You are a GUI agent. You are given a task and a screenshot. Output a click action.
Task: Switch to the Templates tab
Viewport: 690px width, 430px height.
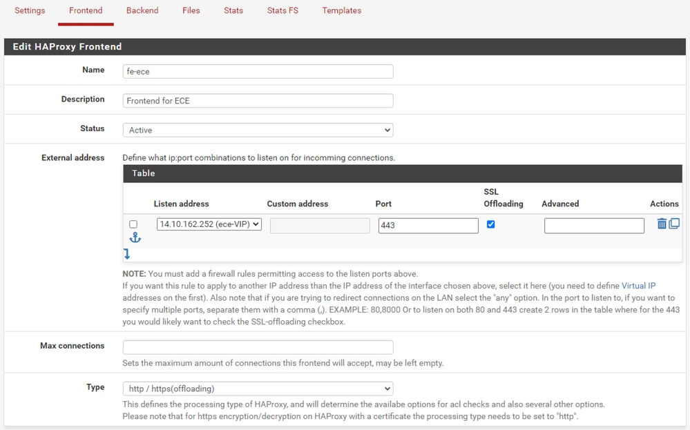point(341,10)
